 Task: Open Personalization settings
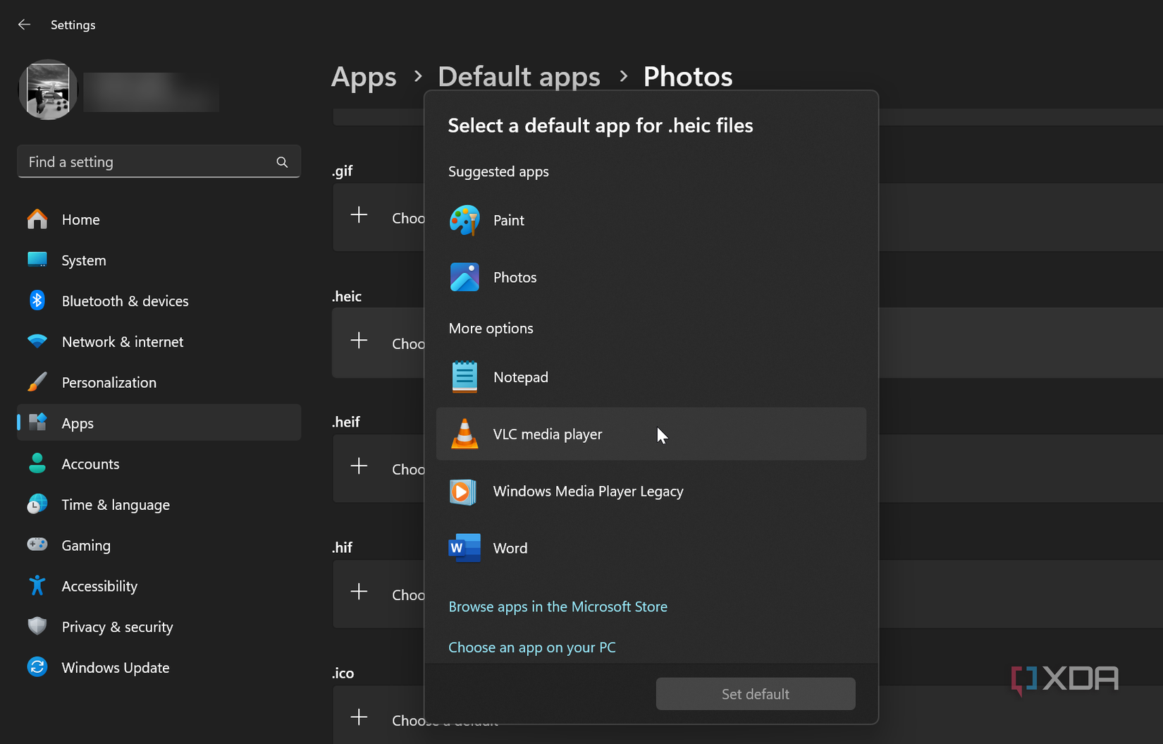pos(109,382)
